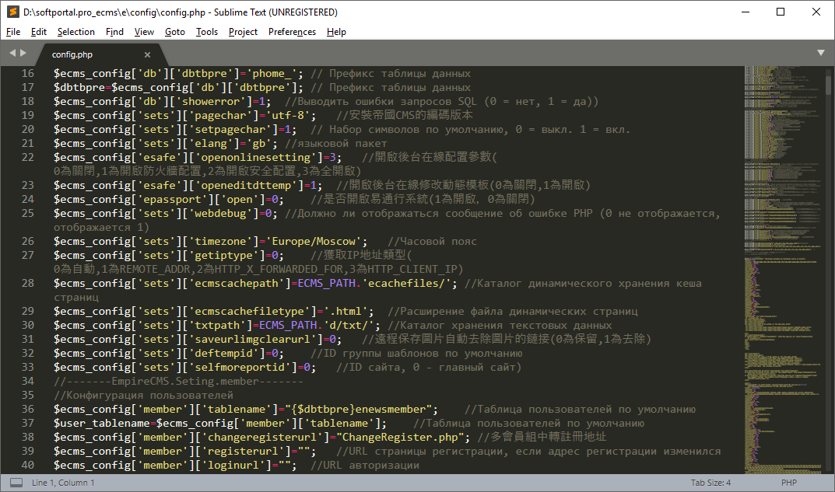Select the config.php tab
Image resolution: width=835 pixels, height=492 pixels.
coord(72,54)
